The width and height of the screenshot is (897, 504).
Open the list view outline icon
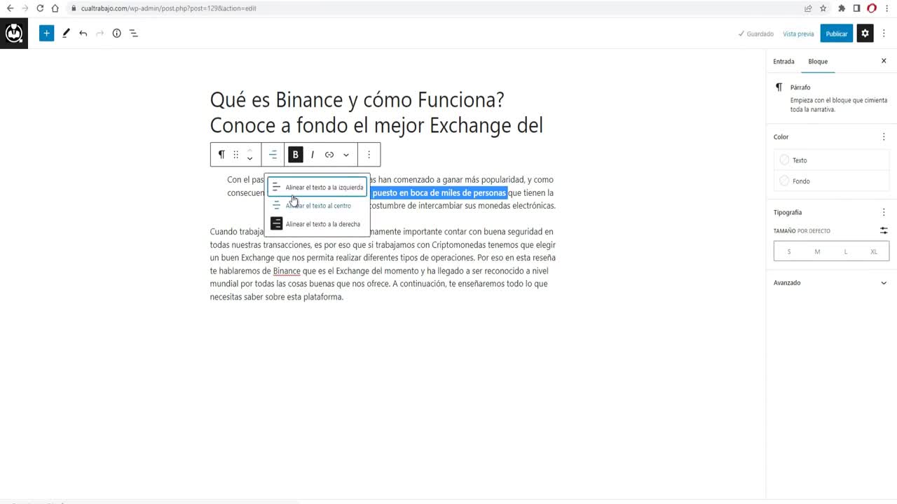tap(133, 33)
